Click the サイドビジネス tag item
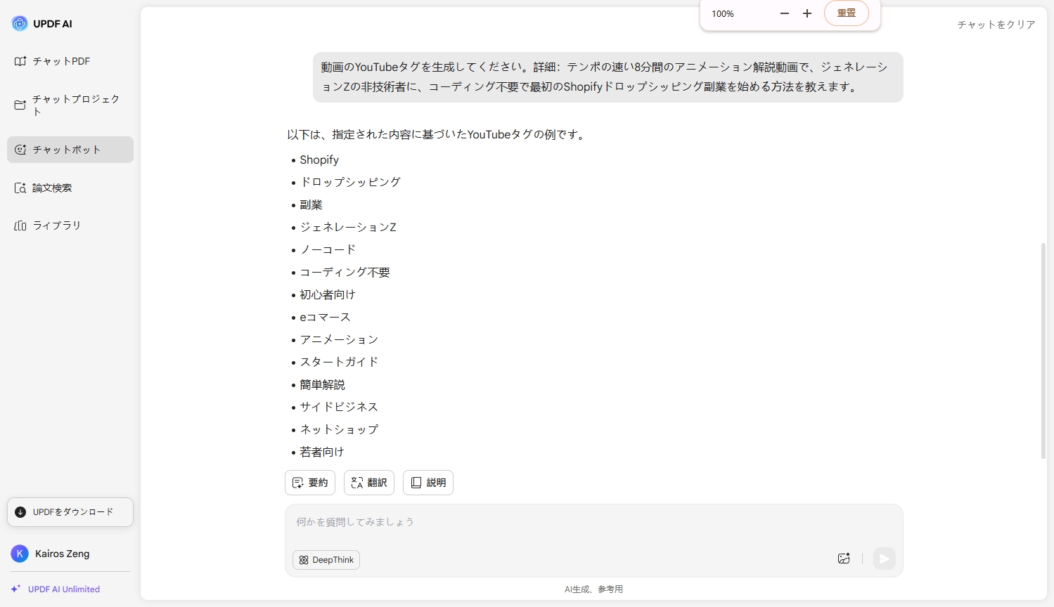1054x607 pixels. tap(339, 407)
